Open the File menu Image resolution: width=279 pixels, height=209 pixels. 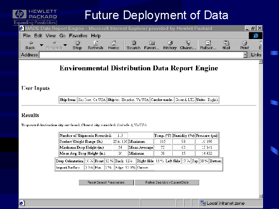coord(27,36)
